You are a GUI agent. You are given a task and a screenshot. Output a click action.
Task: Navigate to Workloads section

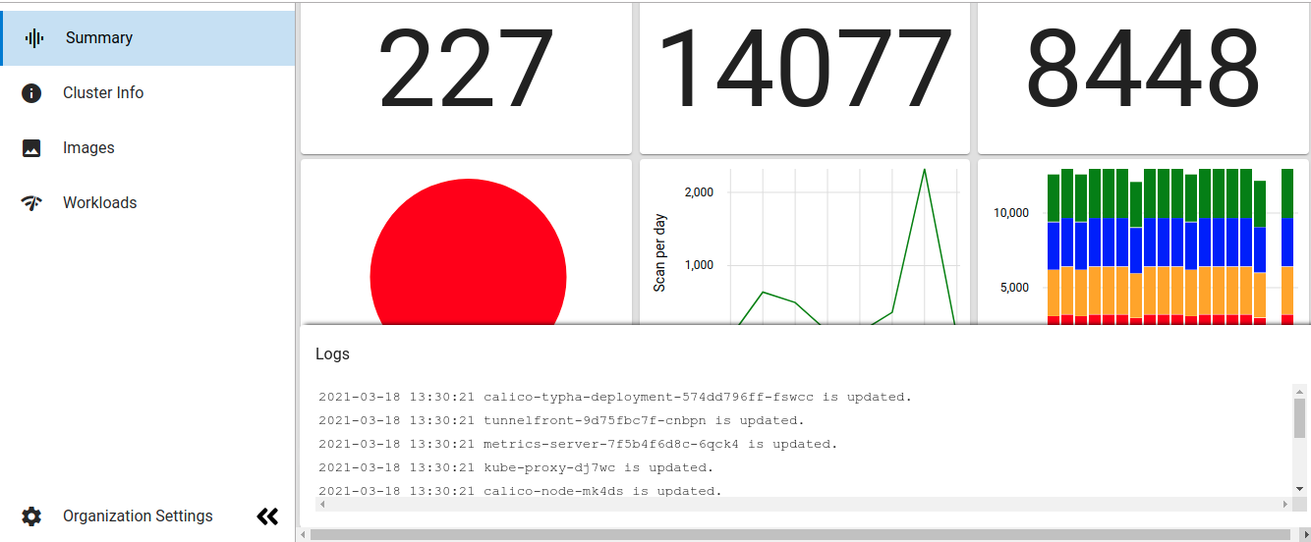[x=99, y=203]
